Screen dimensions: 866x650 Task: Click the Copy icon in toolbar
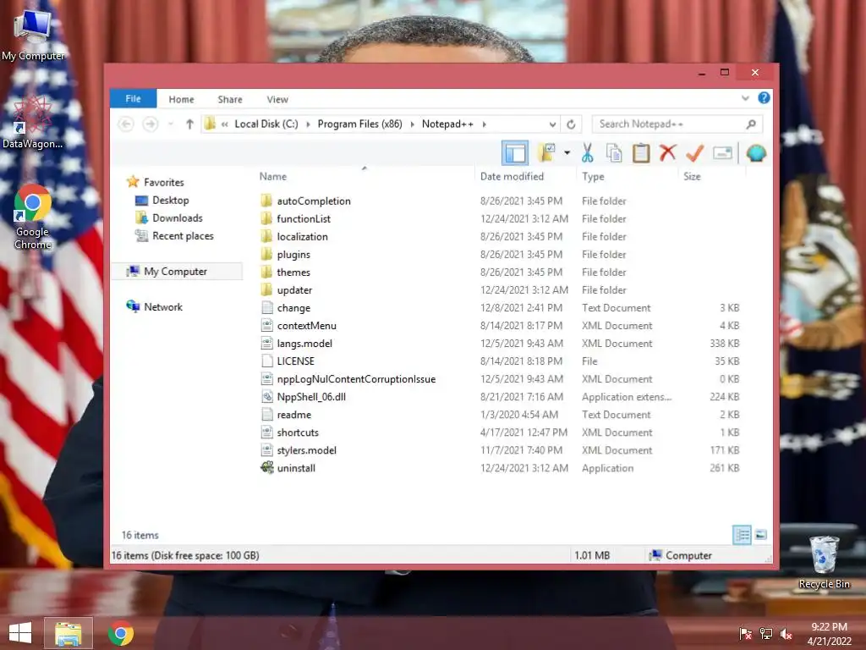[x=614, y=153]
